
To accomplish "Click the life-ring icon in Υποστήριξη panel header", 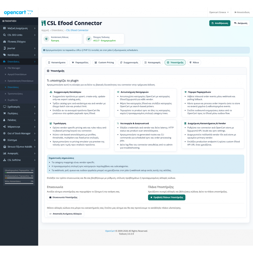I will [x=48, y=71].
